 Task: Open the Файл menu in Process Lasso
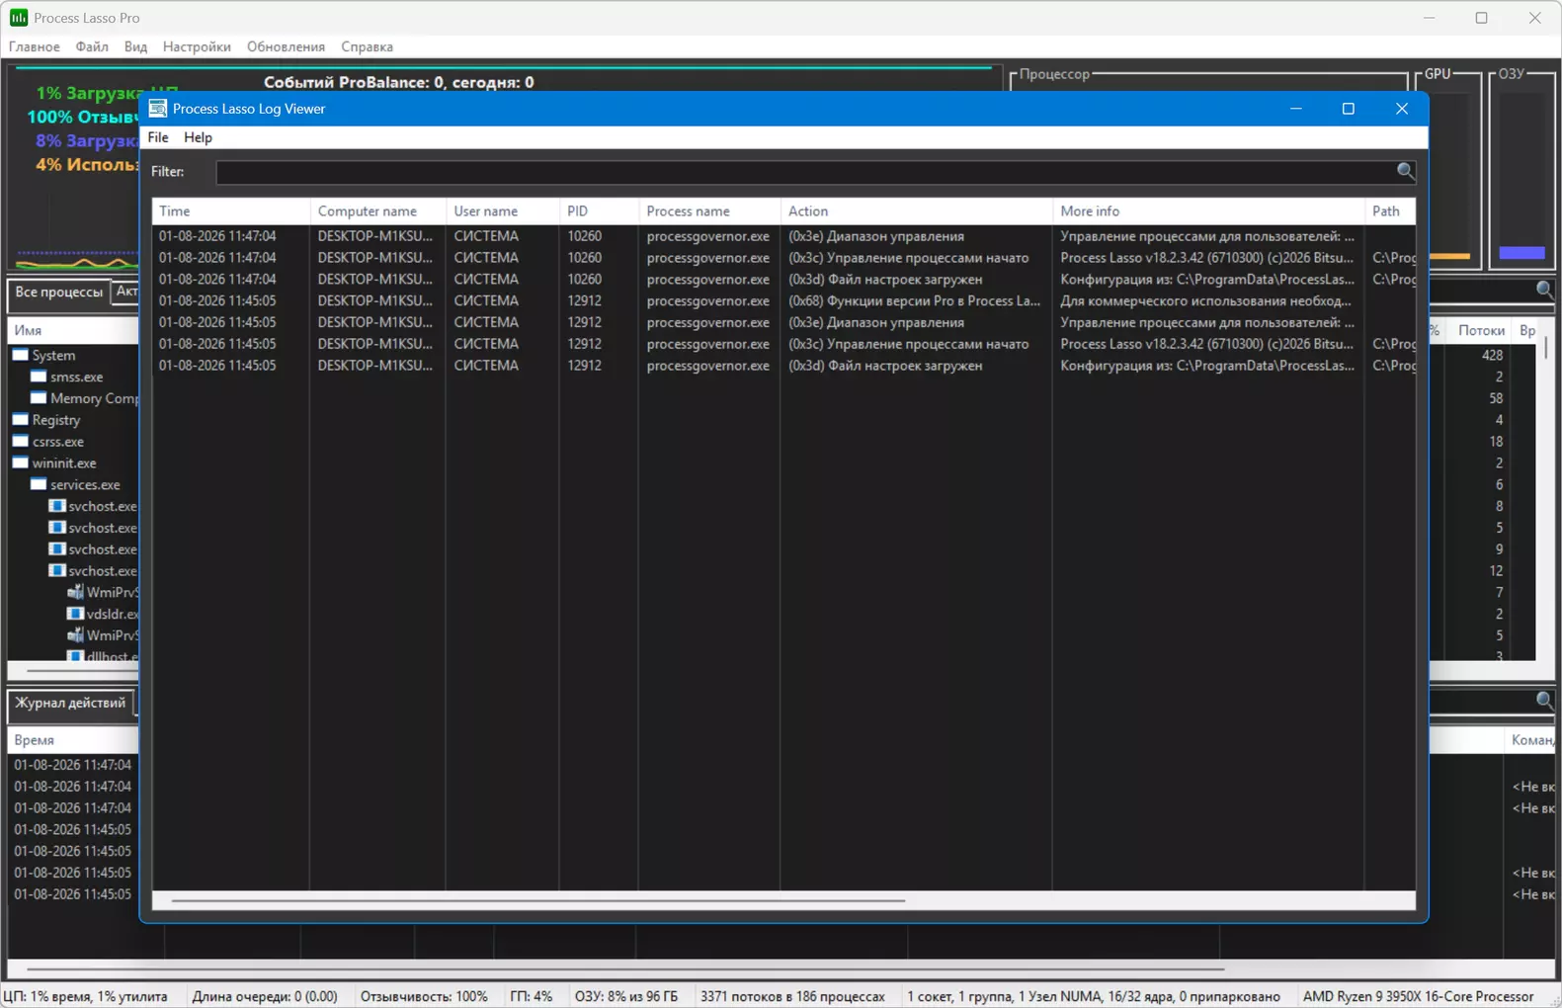click(x=92, y=46)
